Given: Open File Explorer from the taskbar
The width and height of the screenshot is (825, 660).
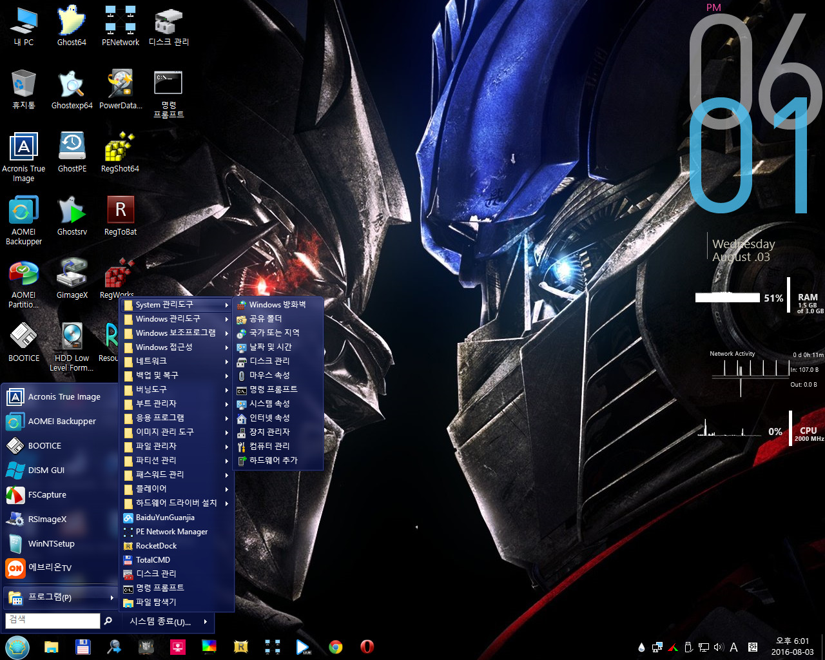Looking at the screenshot, I should (x=52, y=646).
